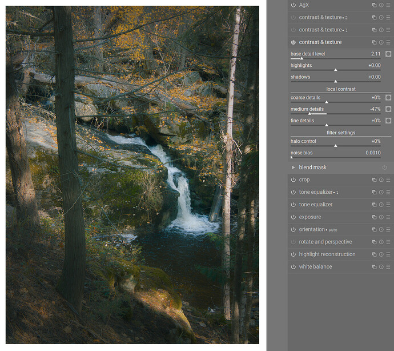The width and height of the screenshot is (394, 351).
Task: Reset AgX module parameters
Action: click(381, 5)
